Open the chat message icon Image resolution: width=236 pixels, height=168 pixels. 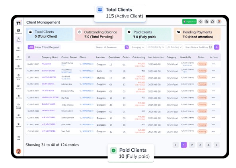tap(213, 22)
